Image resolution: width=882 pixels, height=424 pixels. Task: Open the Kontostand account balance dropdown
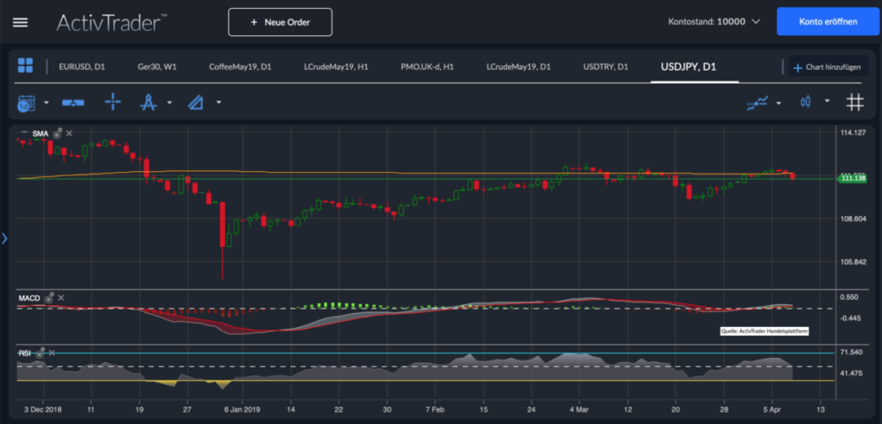(714, 22)
